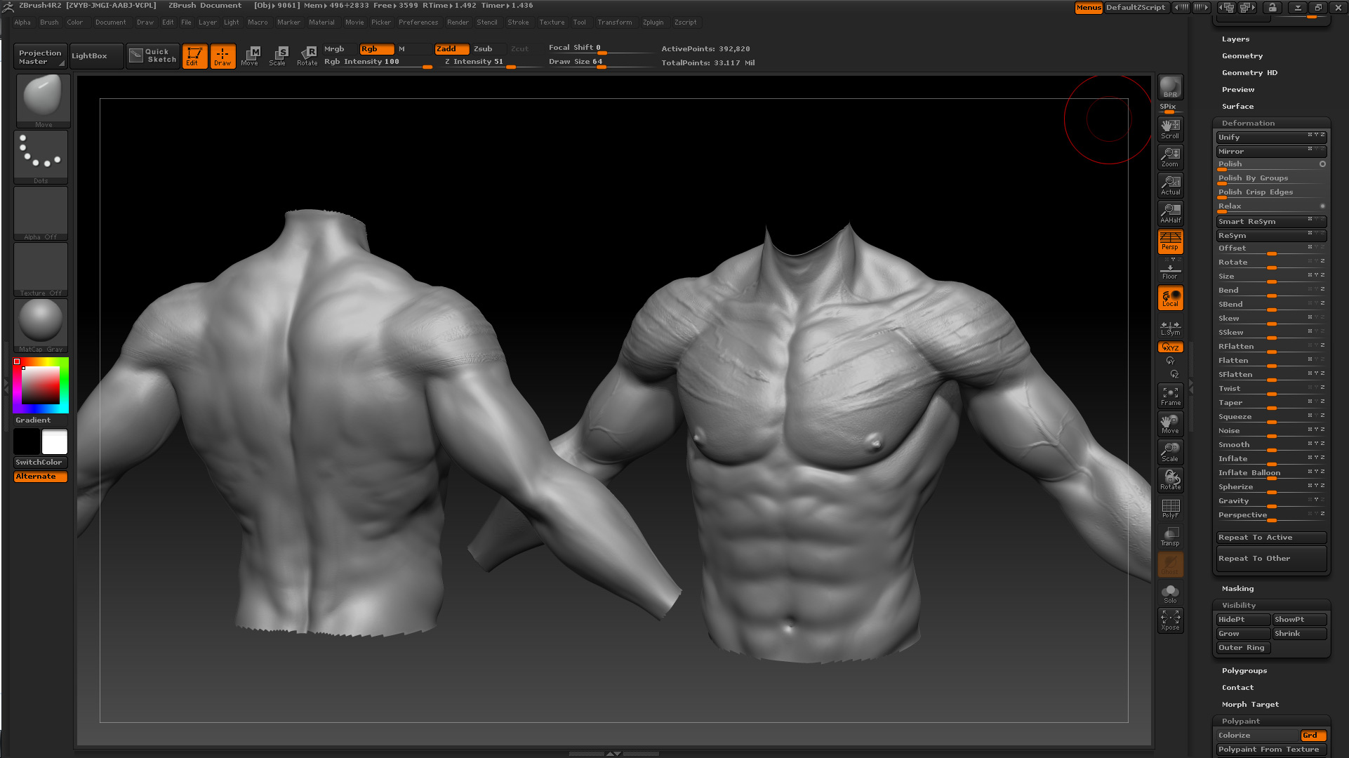Image resolution: width=1349 pixels, height=758 pixels.
Task: Open the Dots stroke selector
Action: tap(41, 157)
